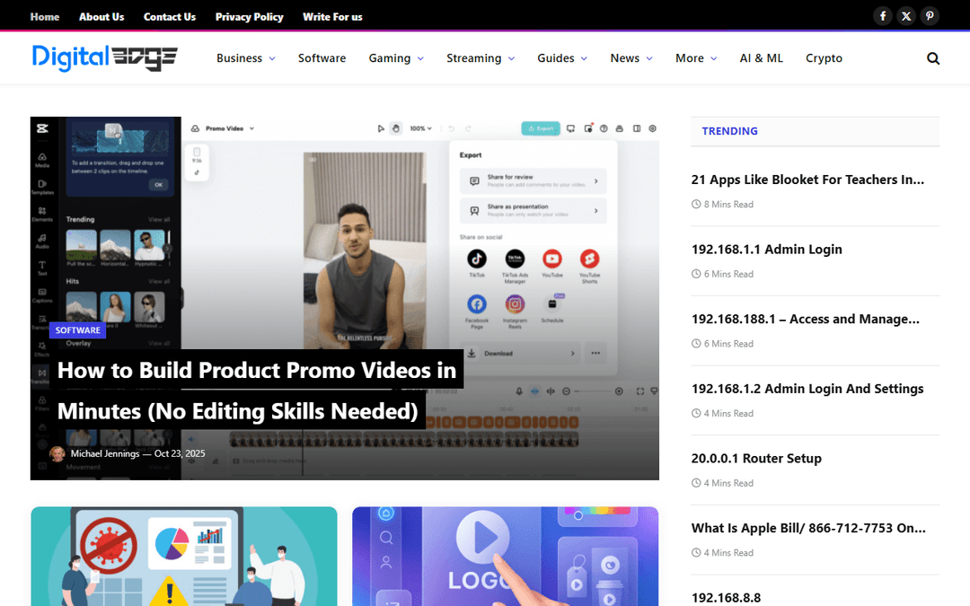Click the 8 Mins Read label
Image resolution: width=970 pixels, height=606 pixels.
(728, 204)
